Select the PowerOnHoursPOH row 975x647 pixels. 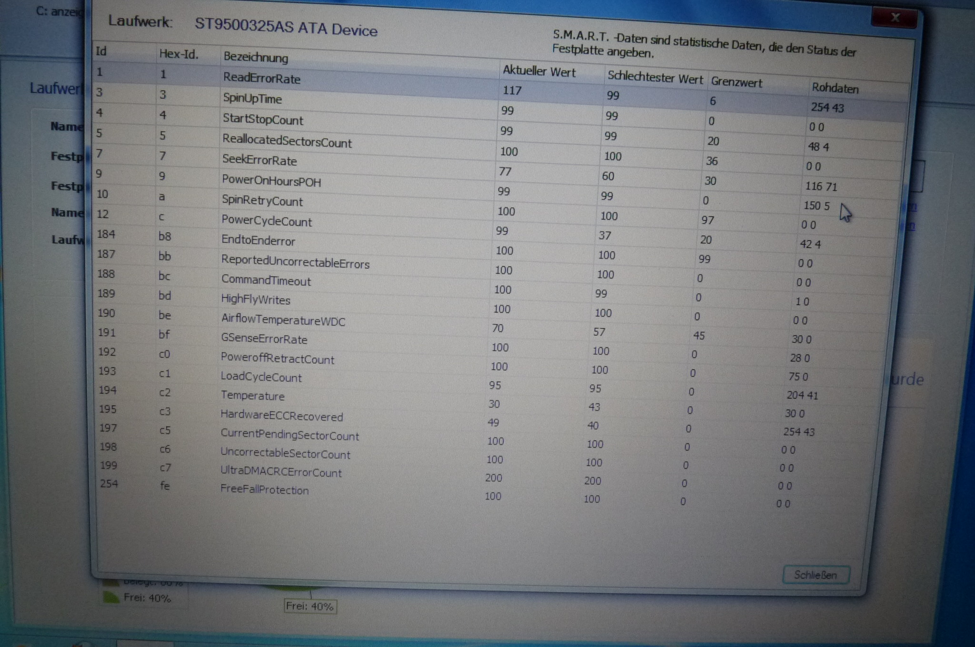point(495,190)
